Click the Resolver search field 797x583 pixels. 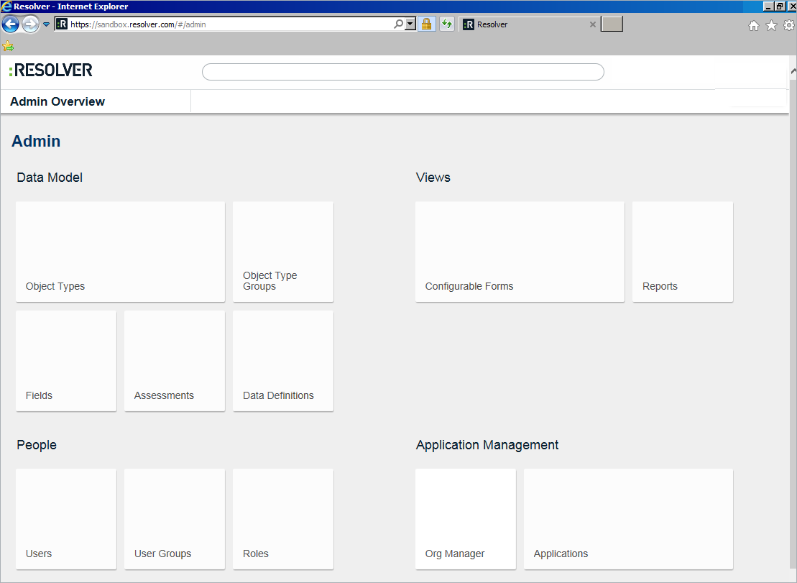point(403,72)
